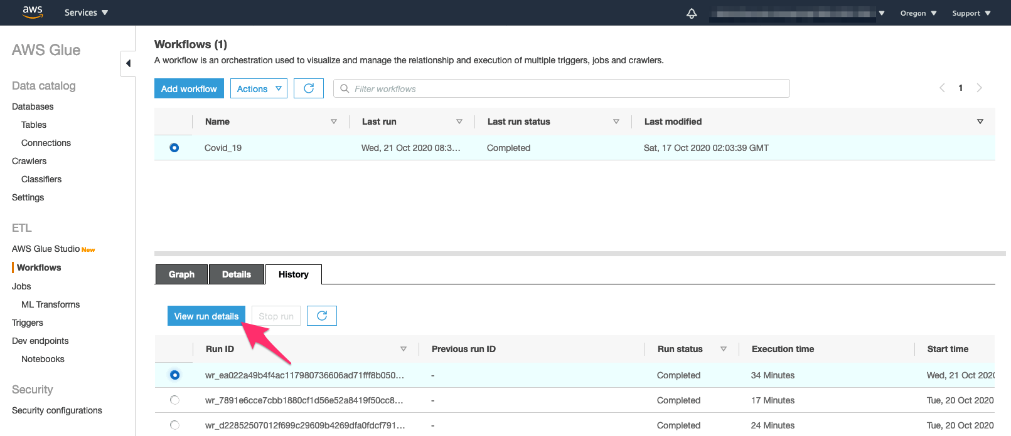Image resolution: width=1011 pixels, height=436 pixels.
Task: Click the AWS logo
Action: (32, 13)
